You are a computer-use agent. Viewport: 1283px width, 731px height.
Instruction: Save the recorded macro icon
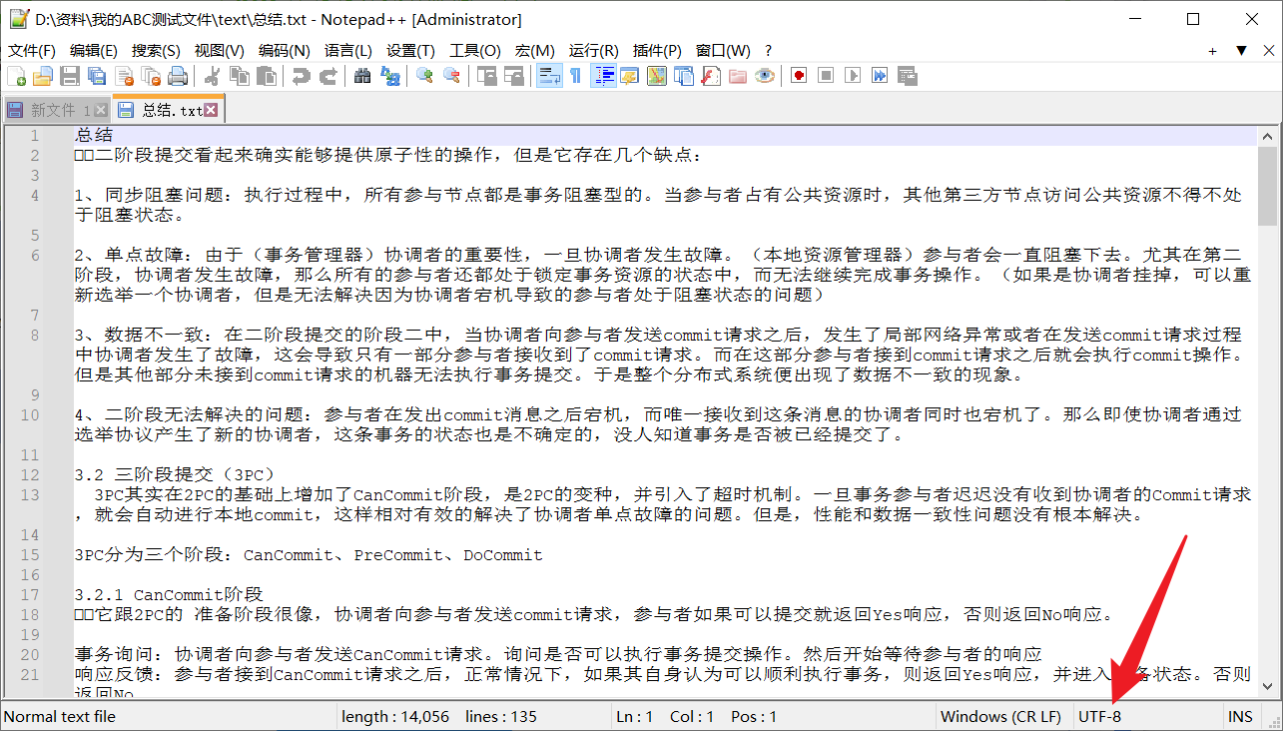coord(908,76)
